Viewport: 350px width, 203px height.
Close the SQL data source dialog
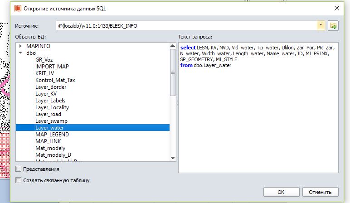[336, 8]
